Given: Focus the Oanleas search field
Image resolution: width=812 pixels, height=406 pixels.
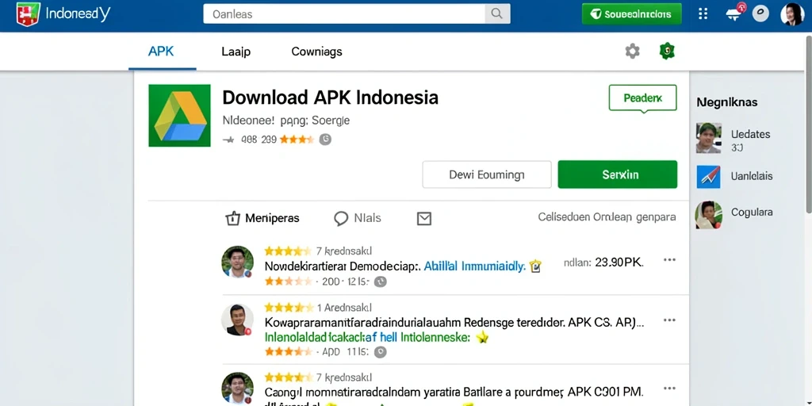Looking at the screenshot, I should [x=344, y=14].
